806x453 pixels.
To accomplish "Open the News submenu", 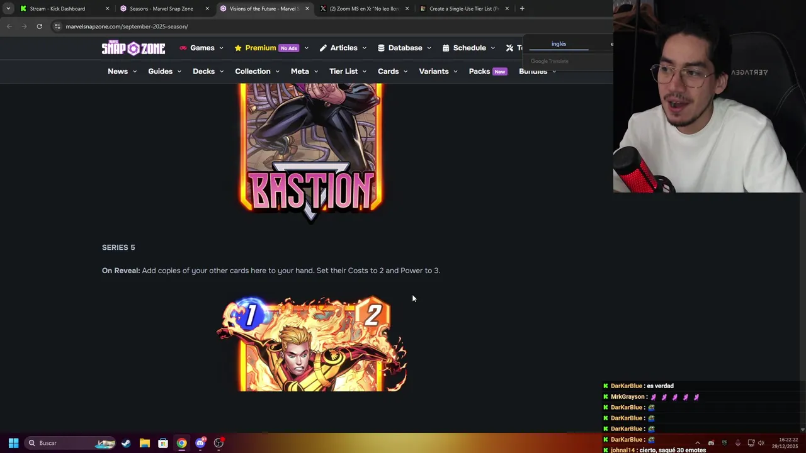I will click(118, 71).
